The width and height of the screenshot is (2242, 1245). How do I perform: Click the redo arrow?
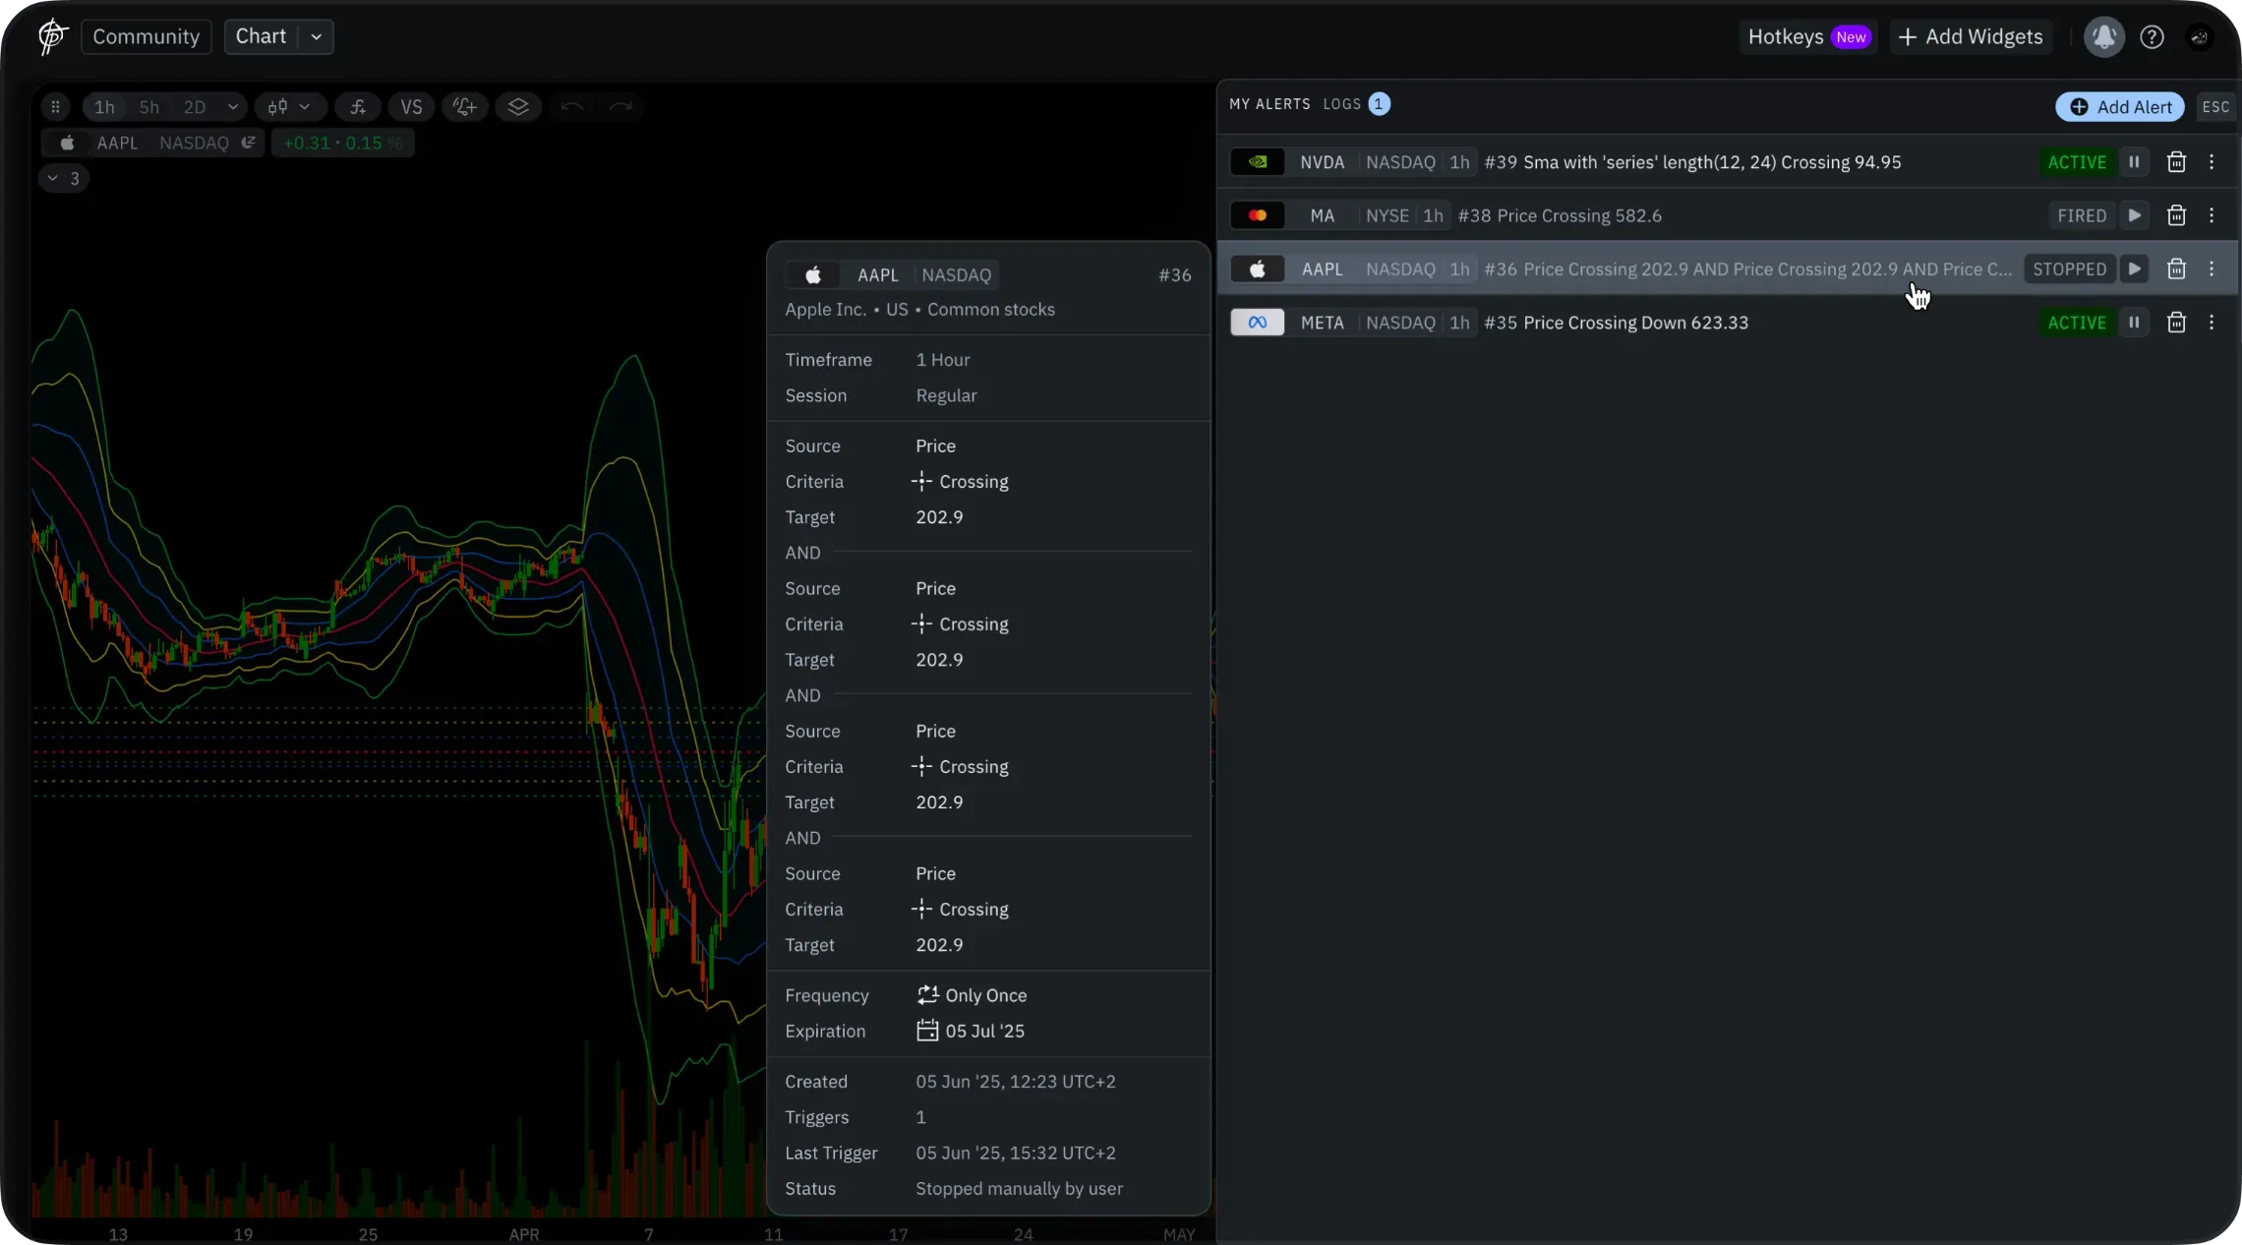(x=620, y=106)
